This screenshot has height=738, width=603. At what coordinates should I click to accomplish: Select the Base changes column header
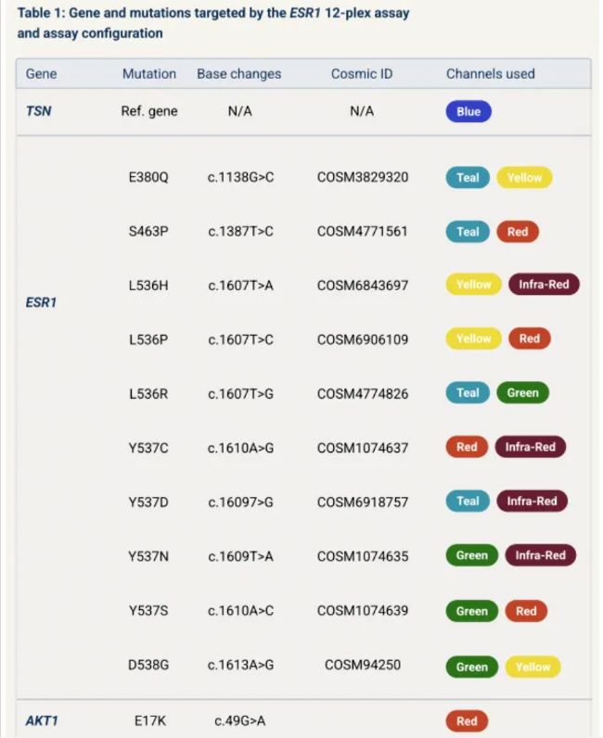[x=238, y=73]
